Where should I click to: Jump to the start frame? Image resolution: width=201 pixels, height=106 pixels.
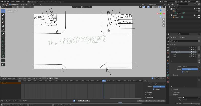(79, 101)
